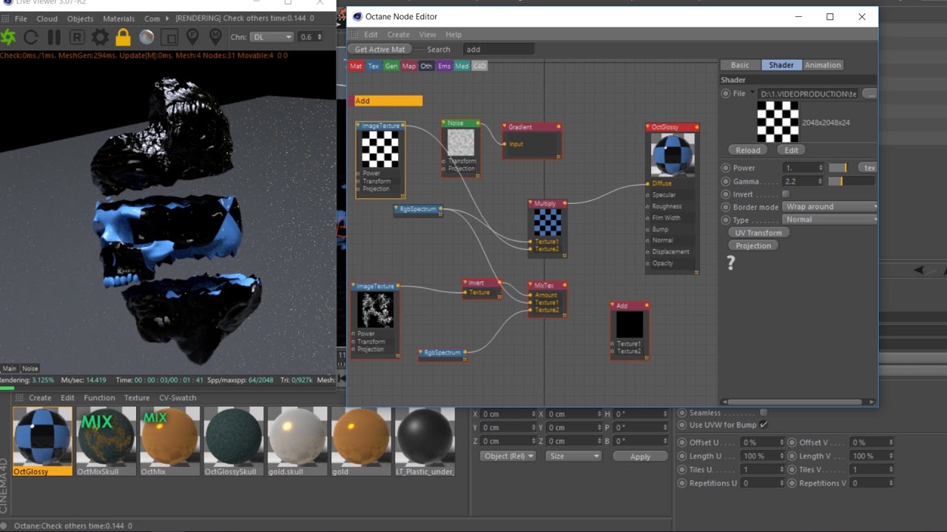Click the render region R icon
The width and height of the screenshot is (947, 532).
point(77,37)
